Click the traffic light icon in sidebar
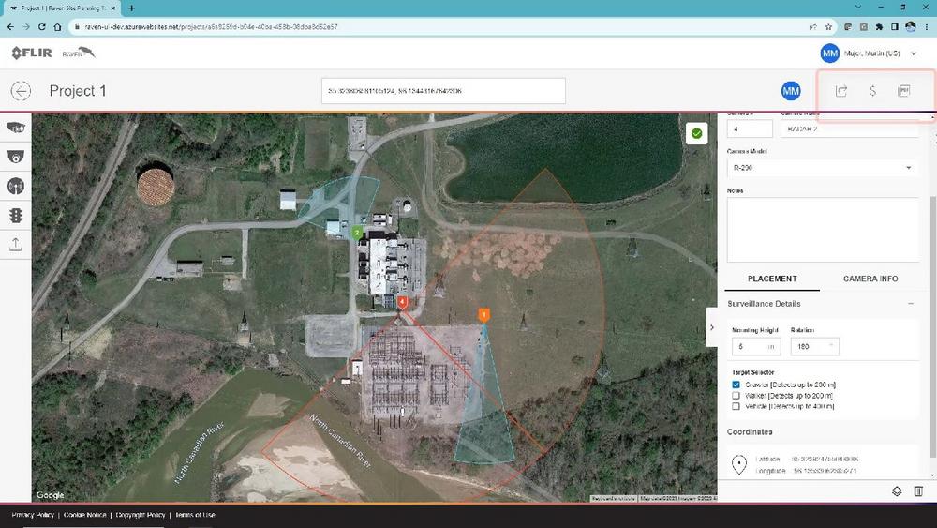Image resolution: width=937 pixels, height=528 pixels. (x=16, y=215)
